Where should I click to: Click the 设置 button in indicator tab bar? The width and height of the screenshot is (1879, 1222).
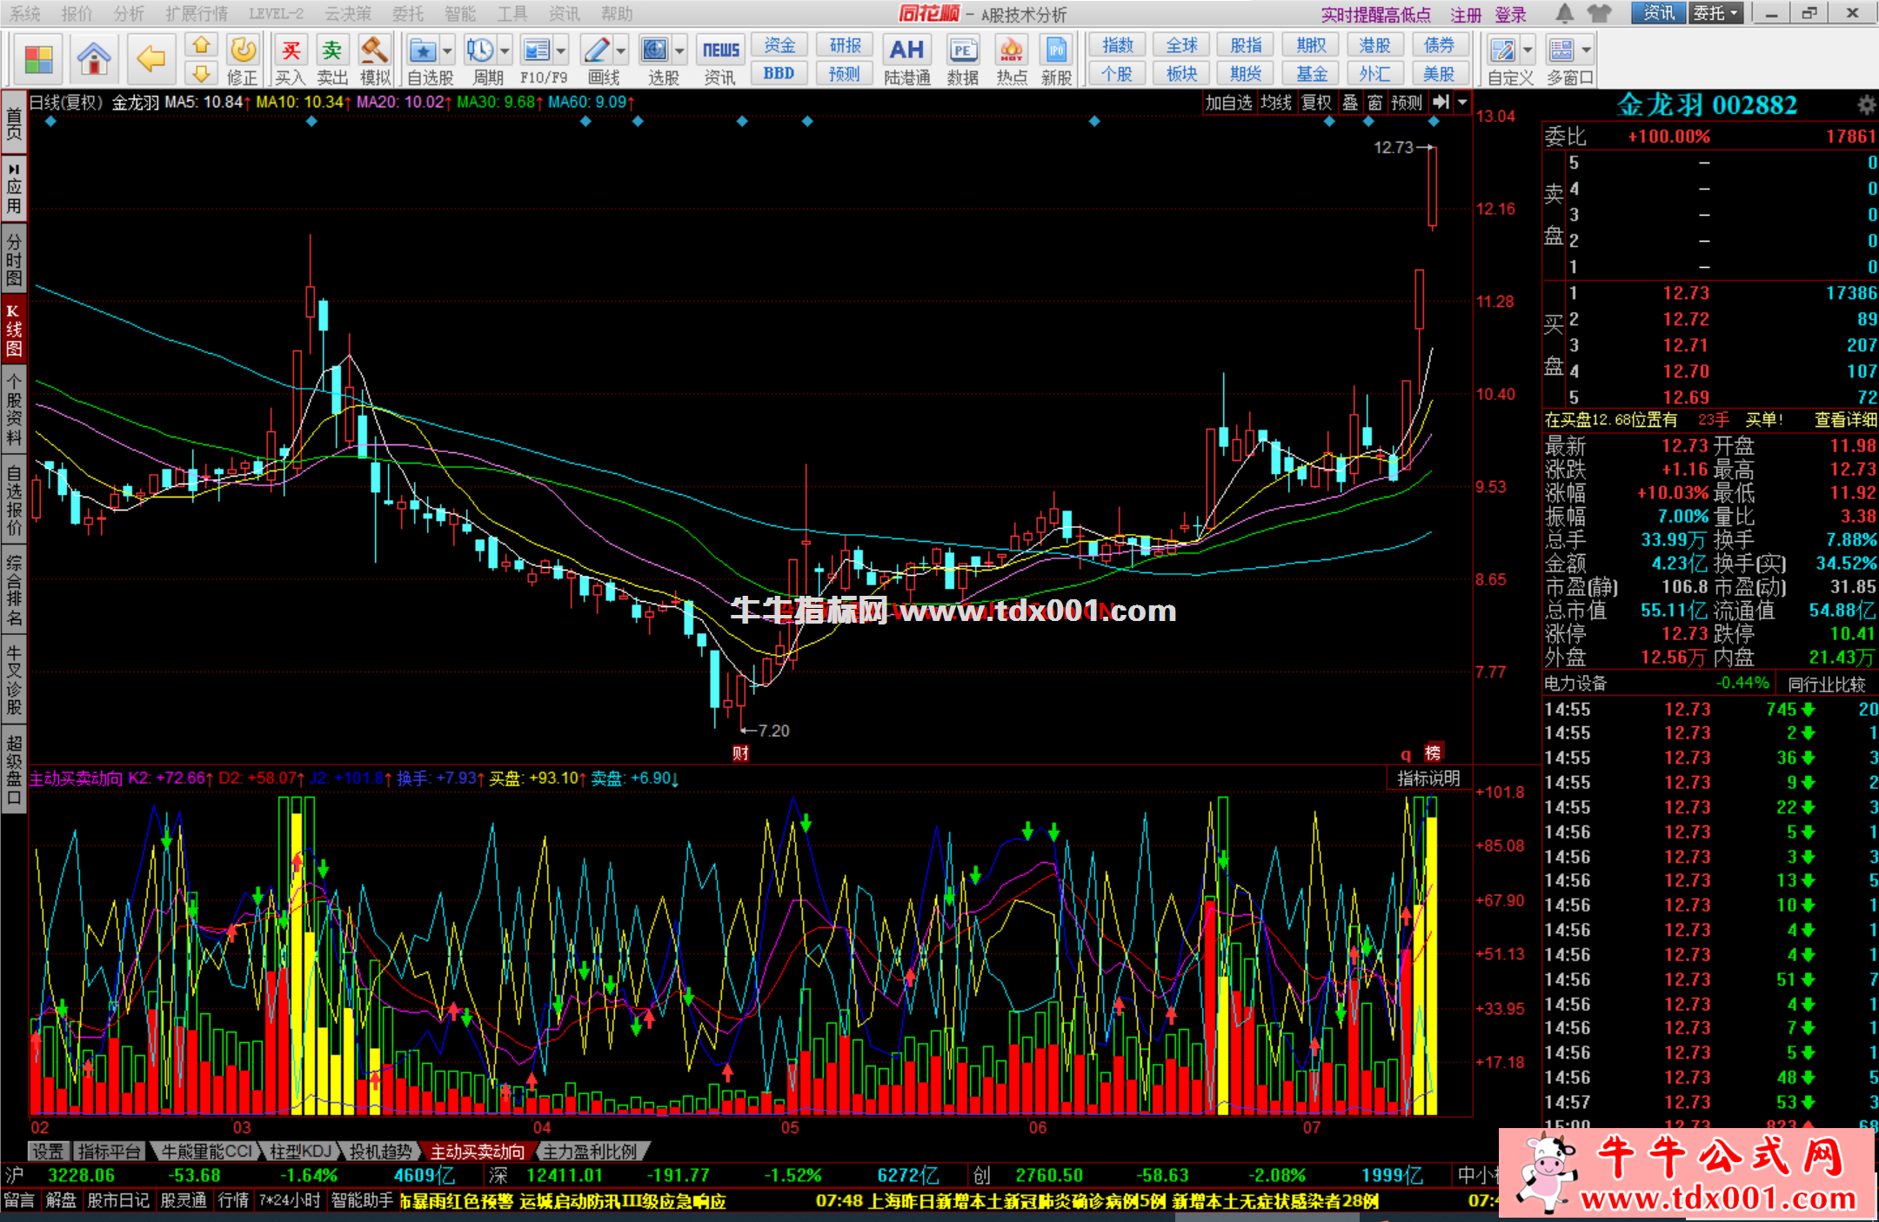[48, 1152]
